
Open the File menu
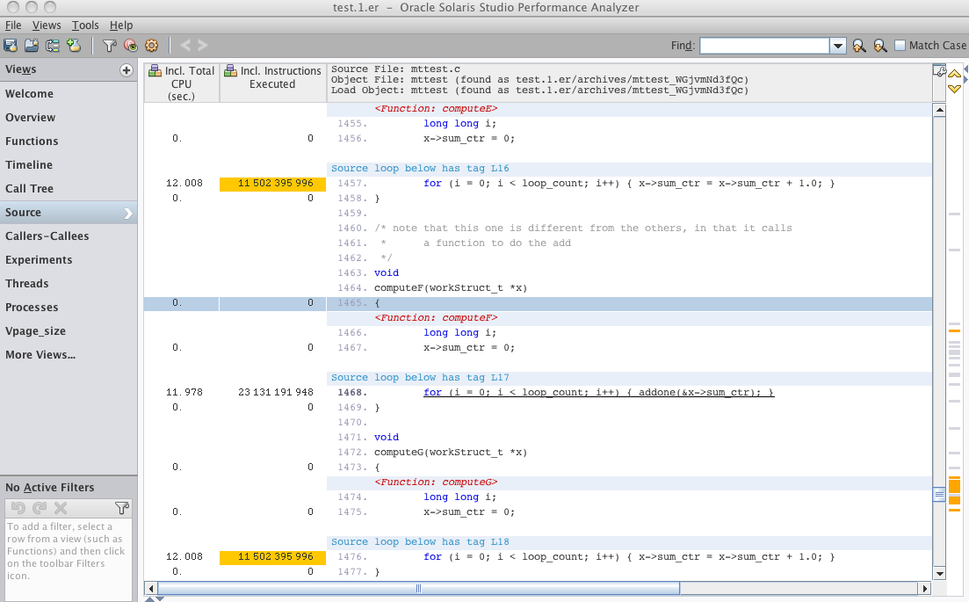click(13, 25)
